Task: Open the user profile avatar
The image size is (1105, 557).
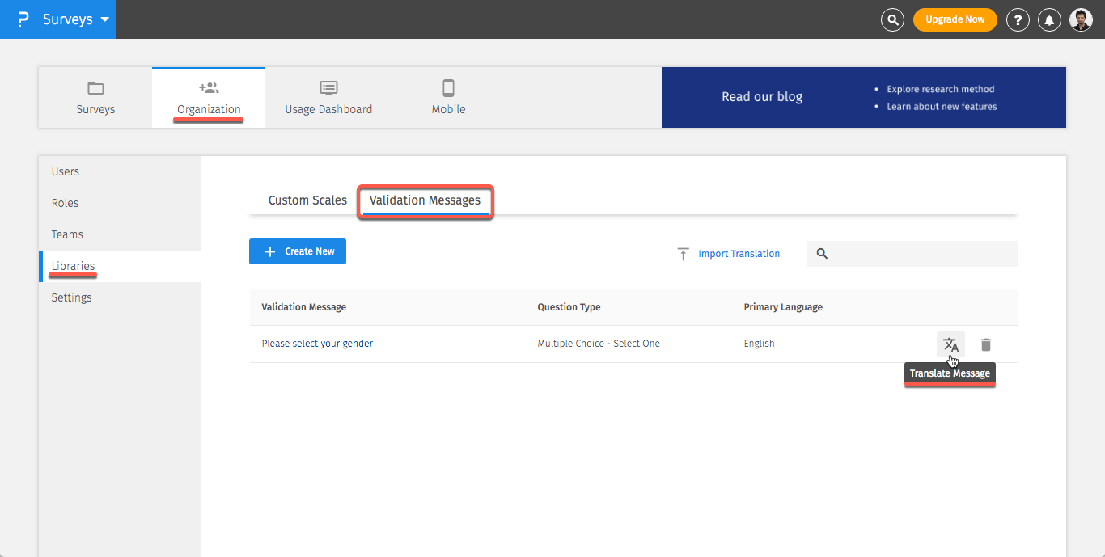Action: pyautogui.click(x=1081, y=19)
